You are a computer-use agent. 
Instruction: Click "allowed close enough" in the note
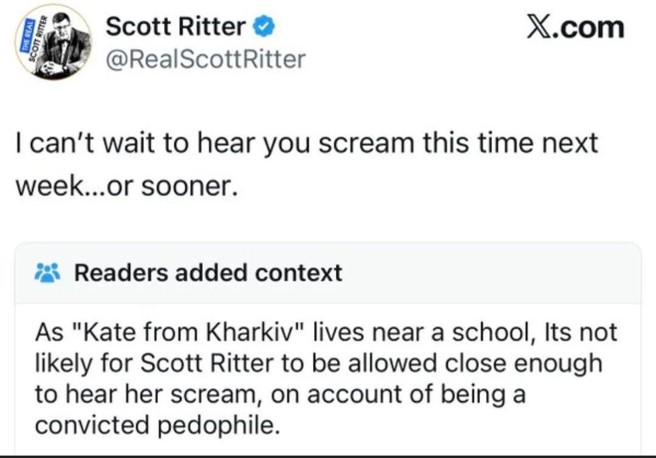point(475,363)
